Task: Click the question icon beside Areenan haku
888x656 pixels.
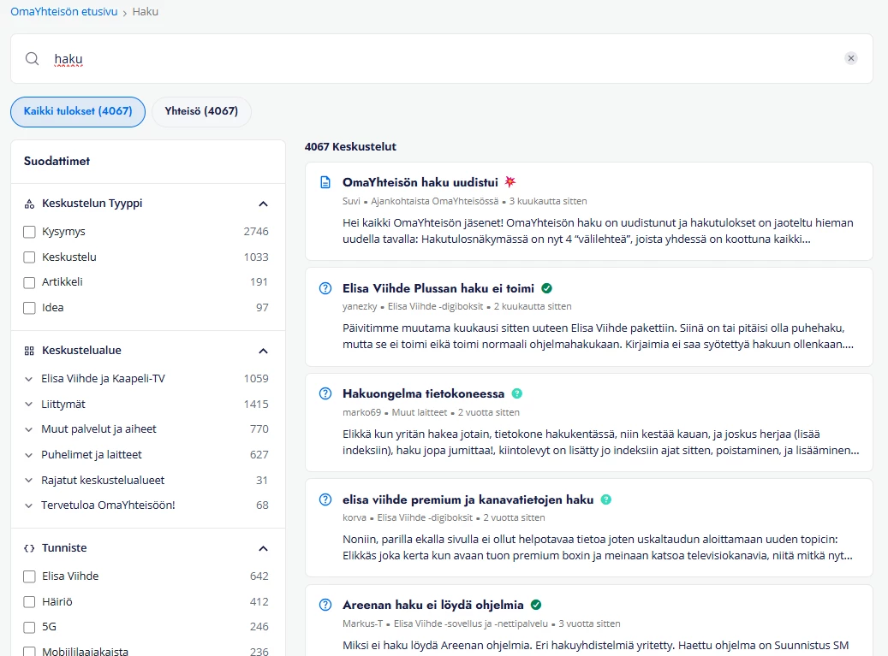Action: click(x=325, y=605)
